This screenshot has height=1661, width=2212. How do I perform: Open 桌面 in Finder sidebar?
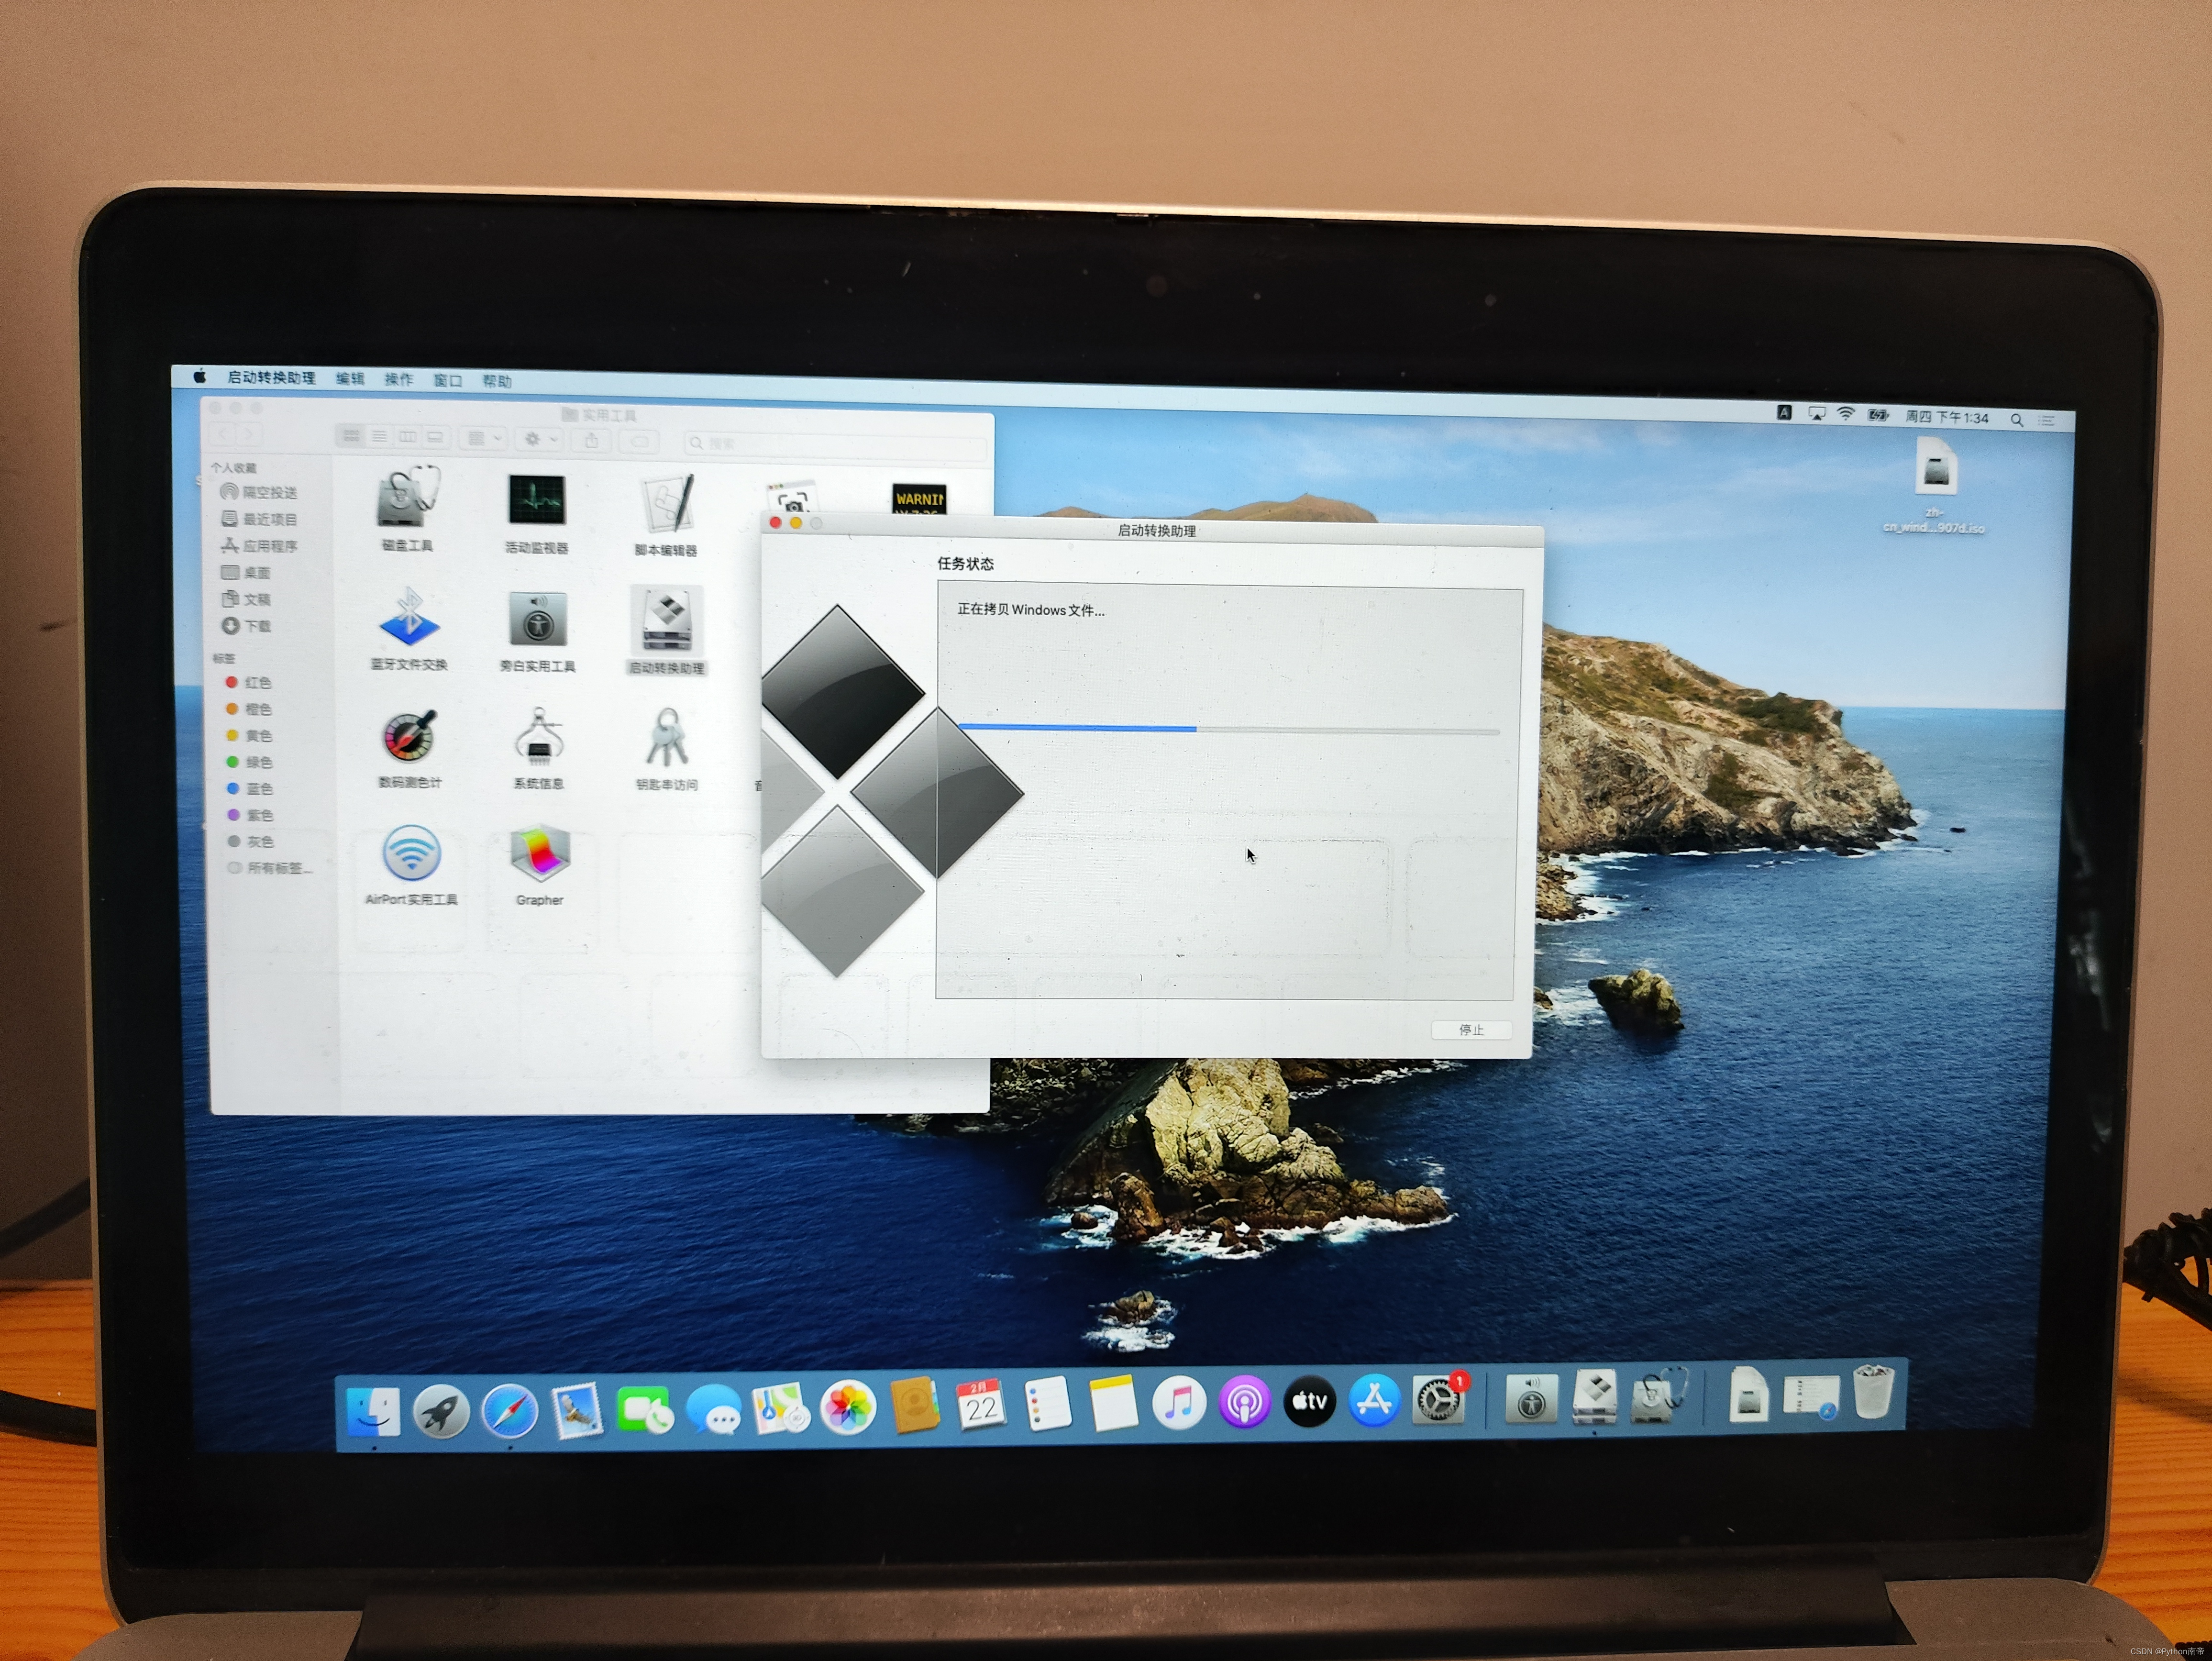(x=246, y=573)
